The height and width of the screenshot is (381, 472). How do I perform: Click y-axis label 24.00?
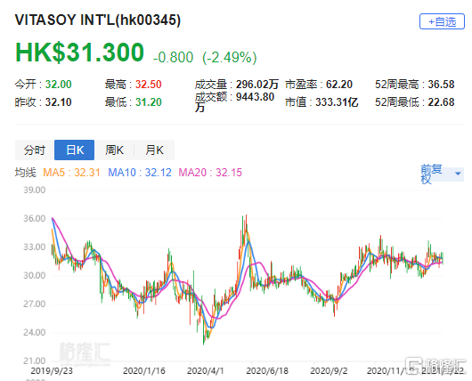(35, 333)
